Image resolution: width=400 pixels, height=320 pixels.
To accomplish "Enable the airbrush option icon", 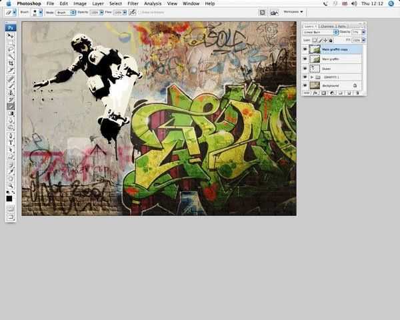I will (x=132, y=12).
